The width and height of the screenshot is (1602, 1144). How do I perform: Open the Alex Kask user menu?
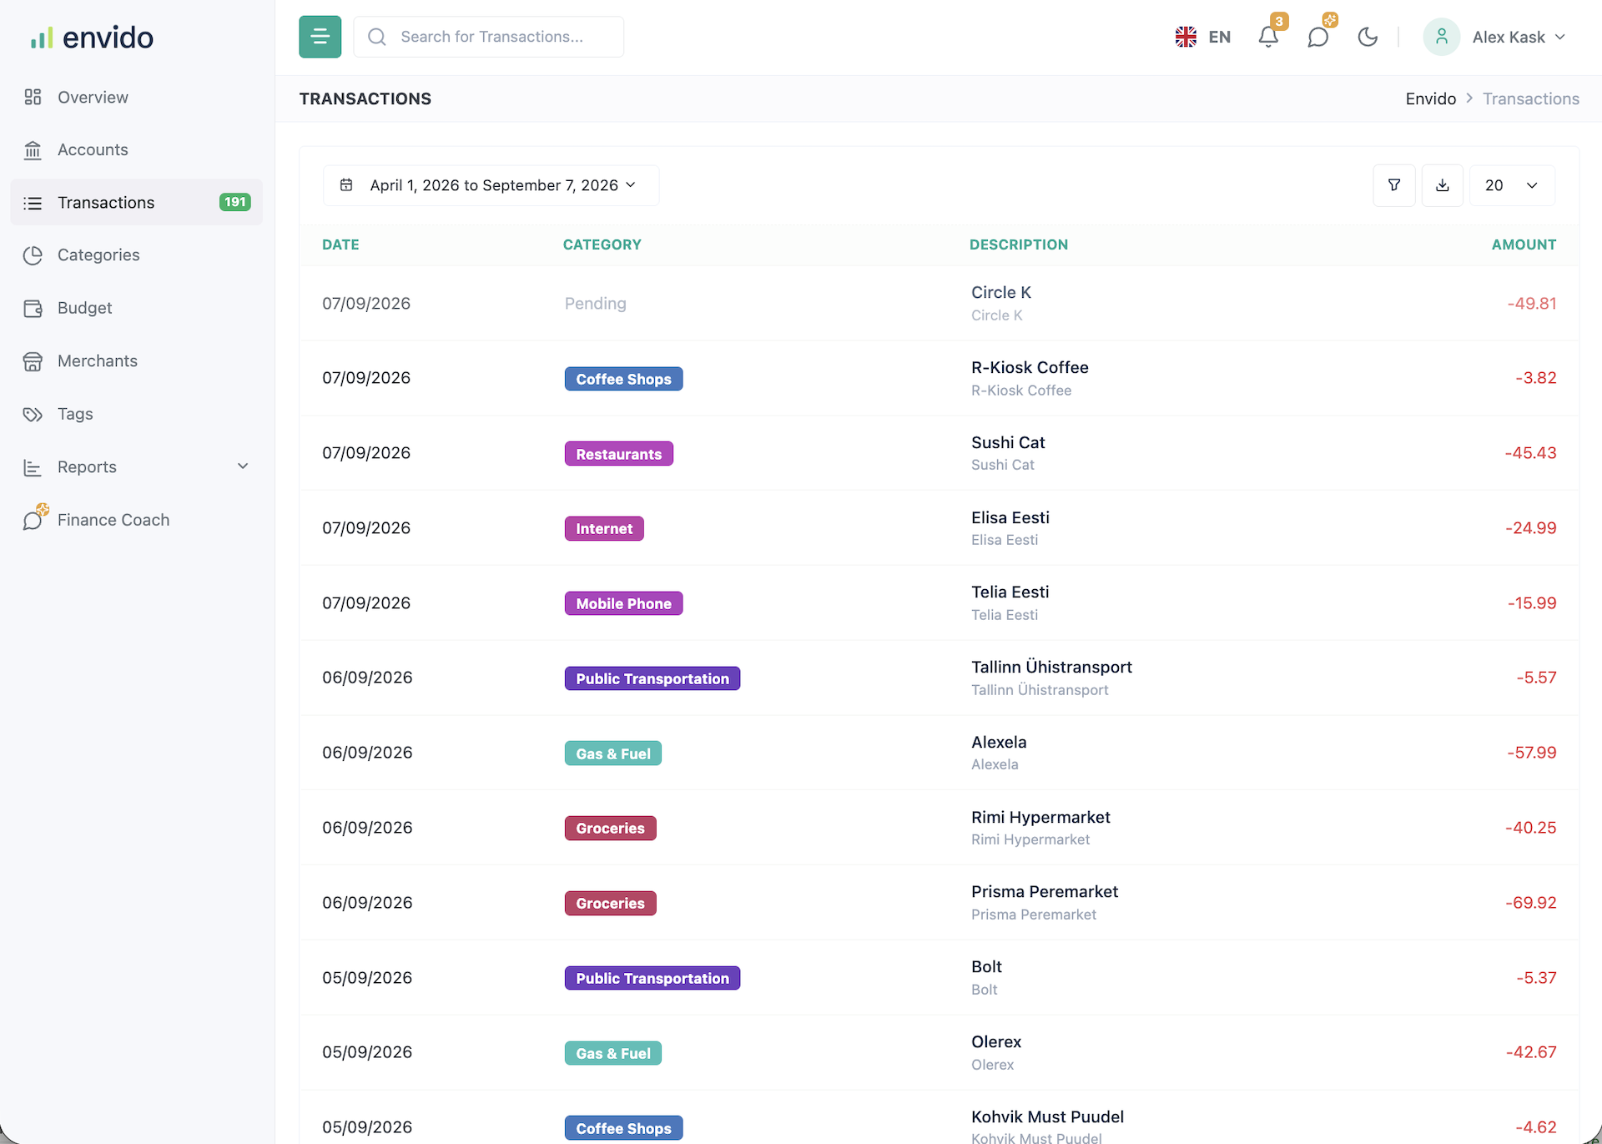tap(1494, 37)
